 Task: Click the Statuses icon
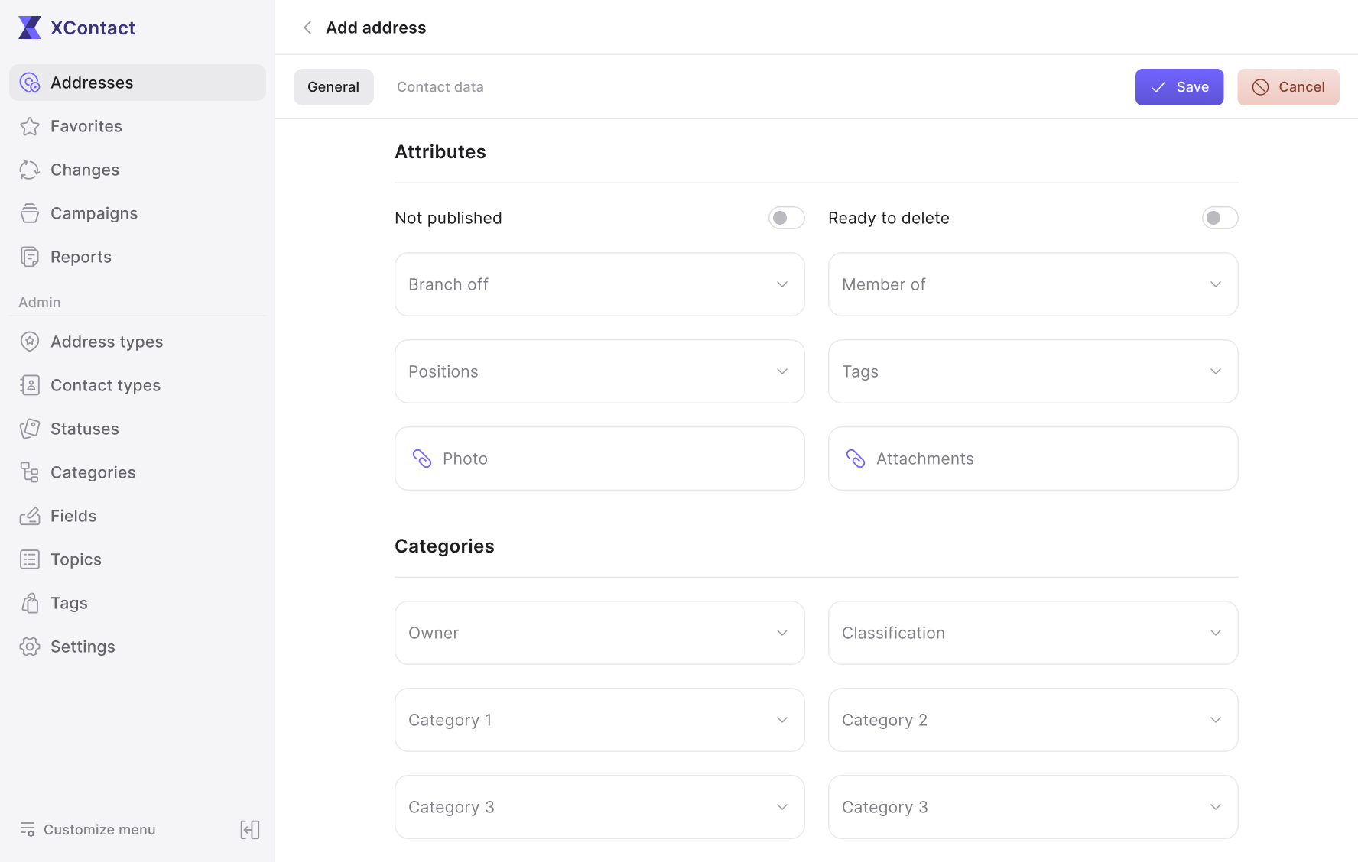(30, 429)
